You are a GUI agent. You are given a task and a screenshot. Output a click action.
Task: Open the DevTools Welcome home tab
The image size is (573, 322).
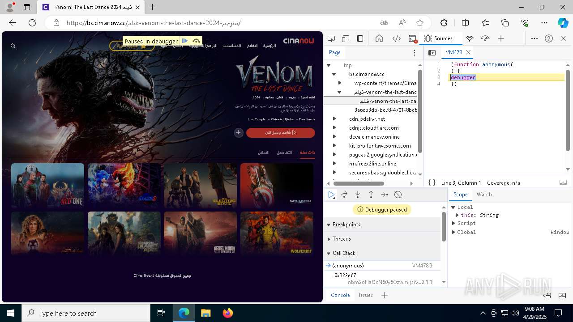coord(379,38)
